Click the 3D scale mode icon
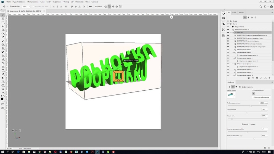274x154 pixels. coord(121,7)
